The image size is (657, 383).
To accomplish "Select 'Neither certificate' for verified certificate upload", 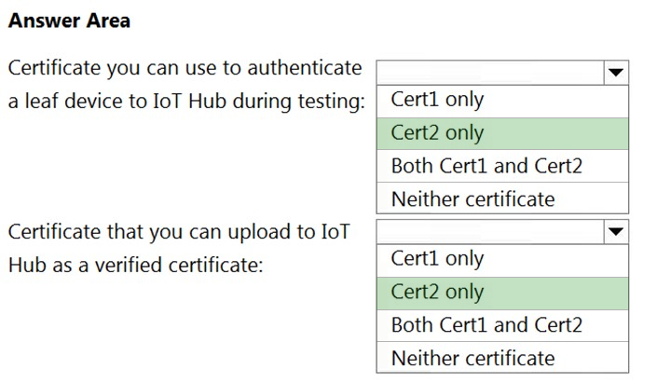I will (x=502, y=358).
